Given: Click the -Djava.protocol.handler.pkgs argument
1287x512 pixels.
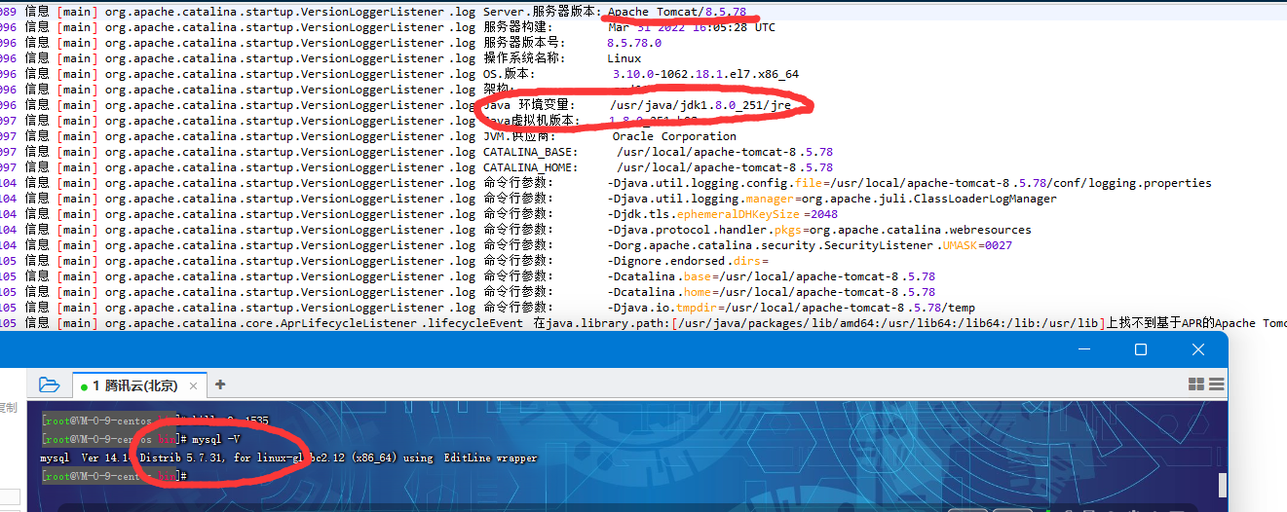Looking at the screenshot, I should click(819, 230).
